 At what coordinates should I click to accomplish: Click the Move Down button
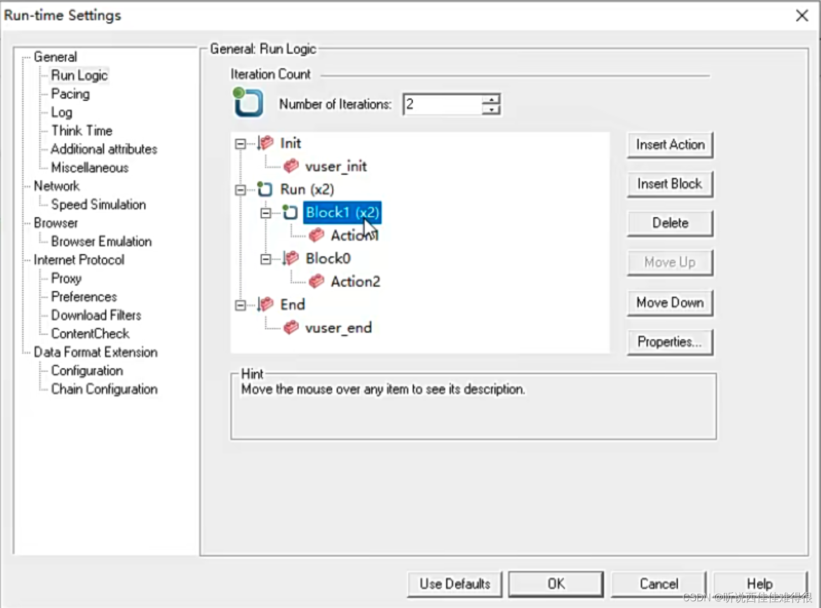[670, 302]
